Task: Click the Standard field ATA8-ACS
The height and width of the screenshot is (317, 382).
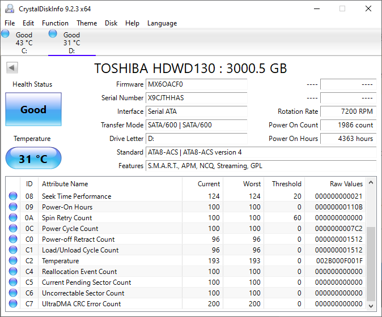Action: point(261,152)
